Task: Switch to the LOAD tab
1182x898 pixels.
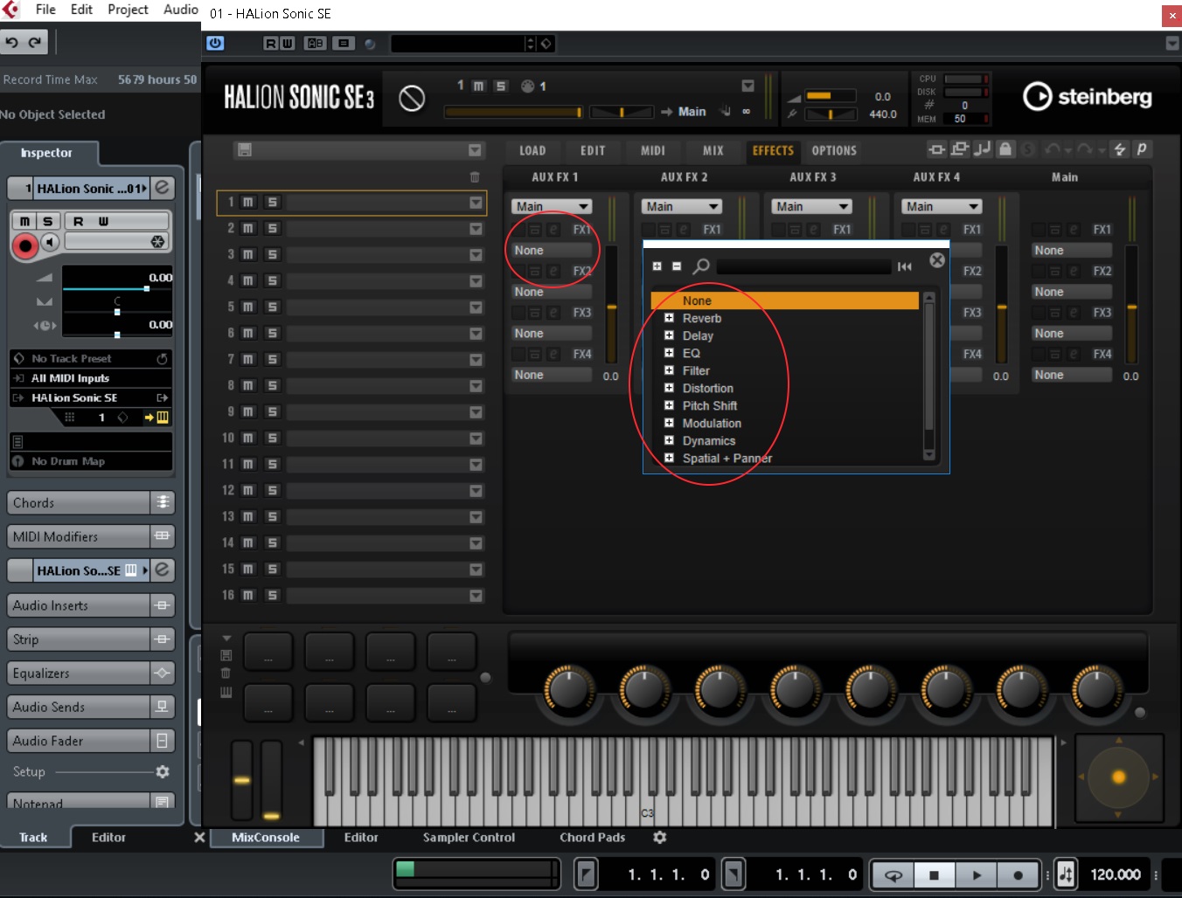Action: pyautogui.click(x=532, y=150)
